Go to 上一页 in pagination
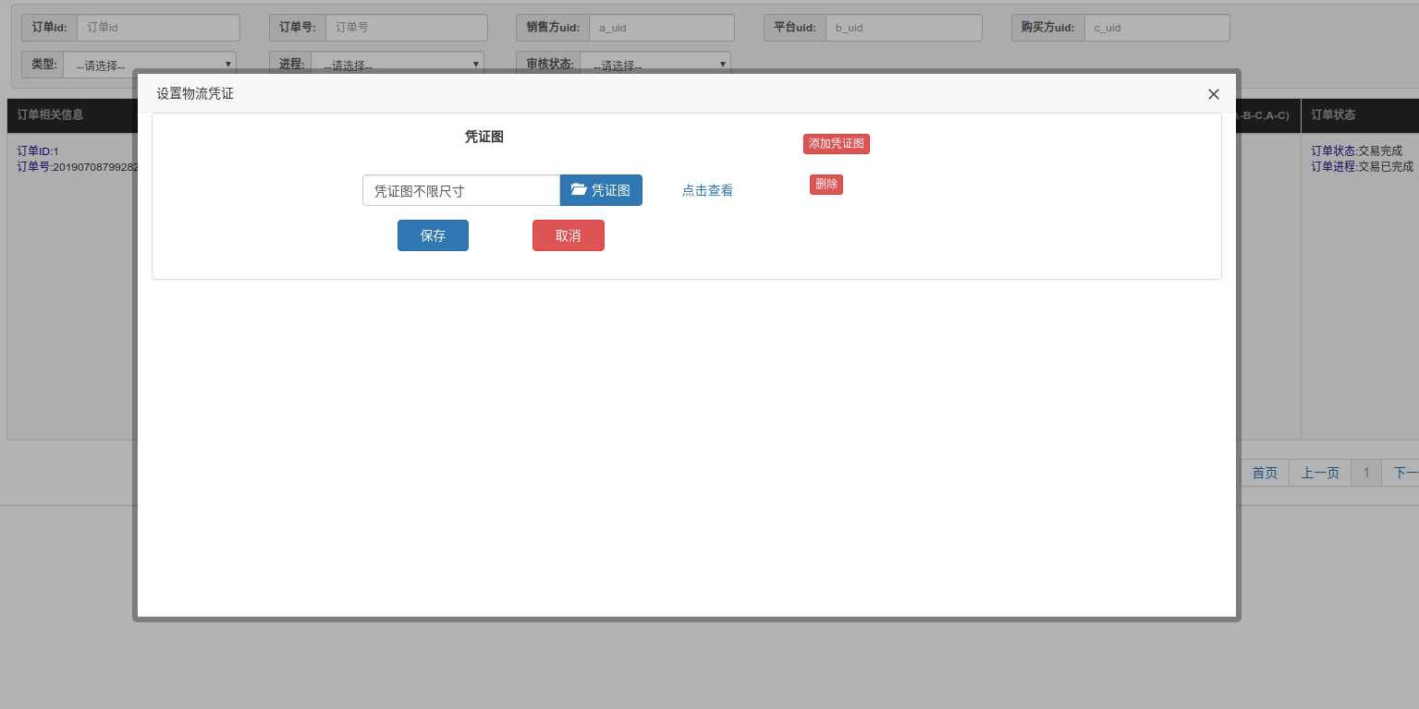 [1320, 473]
